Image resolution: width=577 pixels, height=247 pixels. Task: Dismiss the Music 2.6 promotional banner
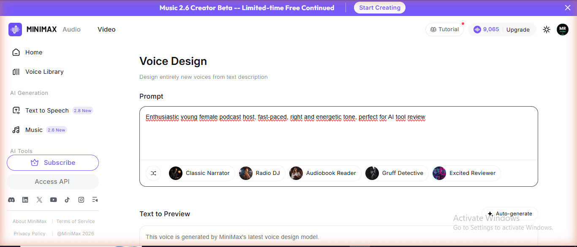point(568,8)
